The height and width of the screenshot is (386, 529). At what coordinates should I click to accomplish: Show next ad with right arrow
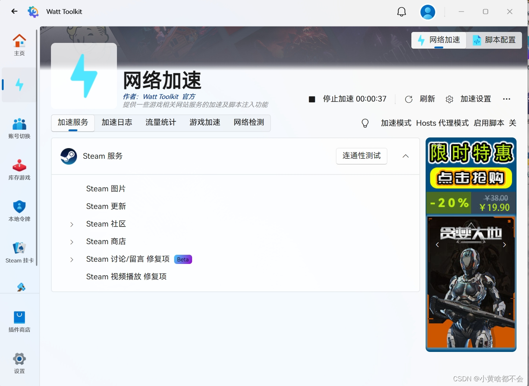(504, 245)
